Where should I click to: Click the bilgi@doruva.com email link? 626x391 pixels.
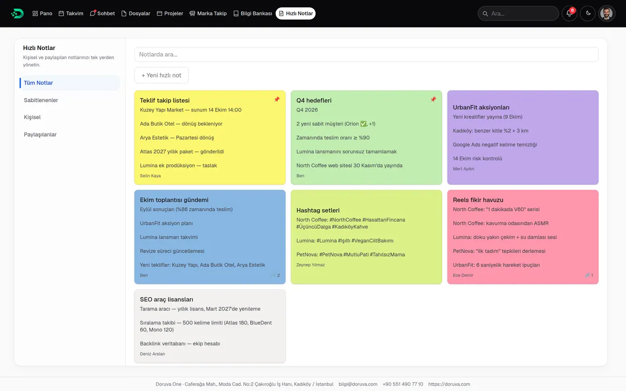pyautogui.click(x=358, y=384)
